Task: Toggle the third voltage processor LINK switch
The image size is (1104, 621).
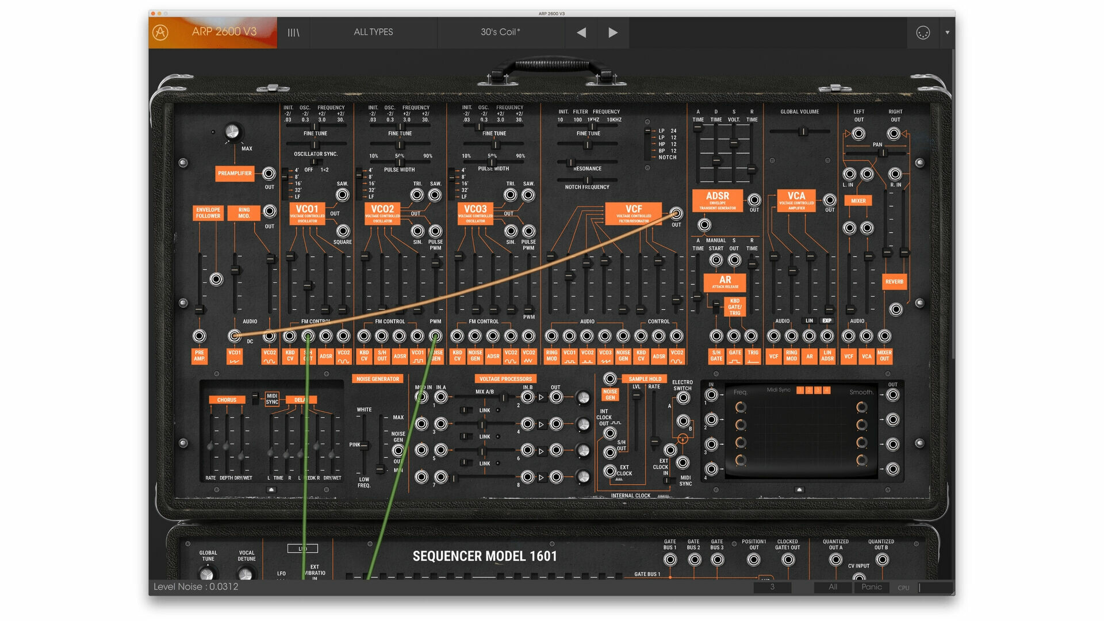Action: [465, 463]
